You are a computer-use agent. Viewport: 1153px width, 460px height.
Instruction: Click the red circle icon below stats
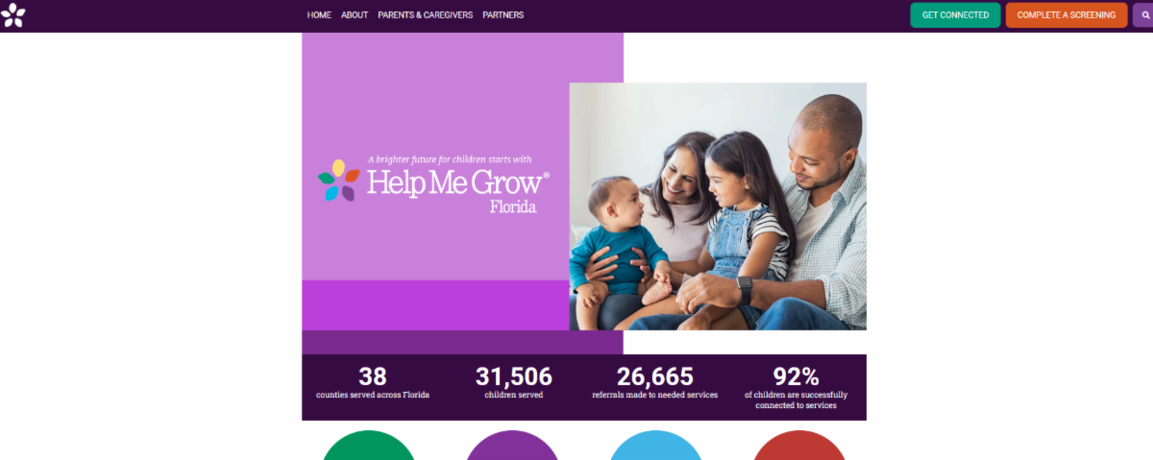click(x=799, y=446)
